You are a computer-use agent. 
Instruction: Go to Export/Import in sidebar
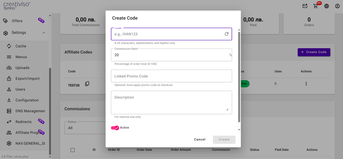pyautogui.click(x=27, y=79)
